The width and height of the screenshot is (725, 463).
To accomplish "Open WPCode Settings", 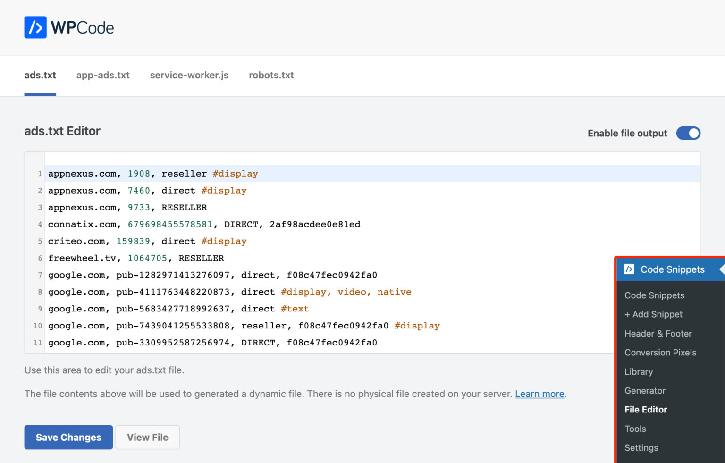I will [x=641, y=447].
